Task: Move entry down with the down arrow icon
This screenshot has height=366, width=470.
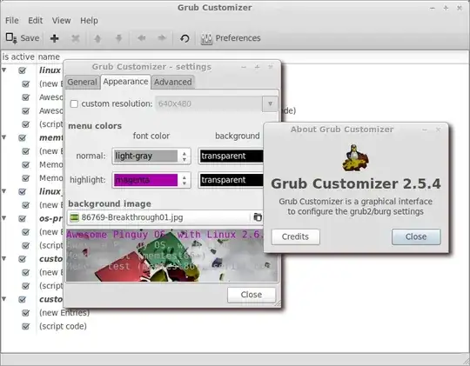Action: pos(118,38)
